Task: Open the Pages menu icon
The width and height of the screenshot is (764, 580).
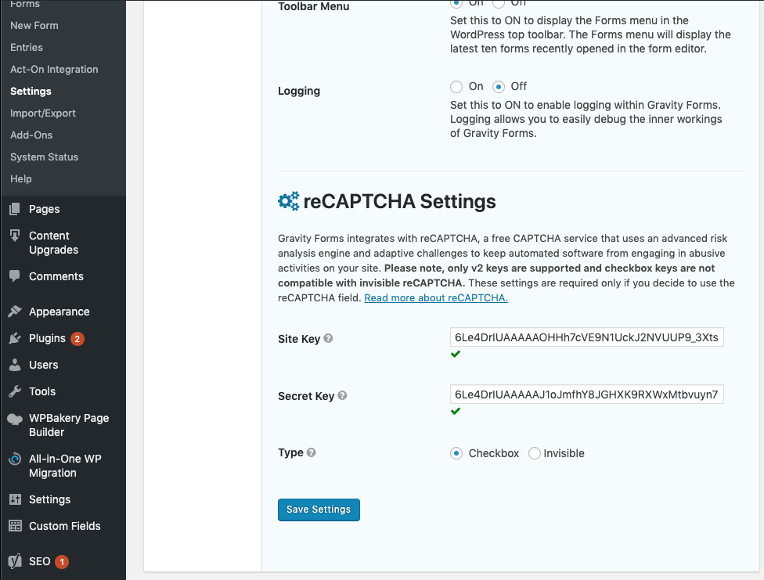Action: pyautogui.click(x=15, y=209)
